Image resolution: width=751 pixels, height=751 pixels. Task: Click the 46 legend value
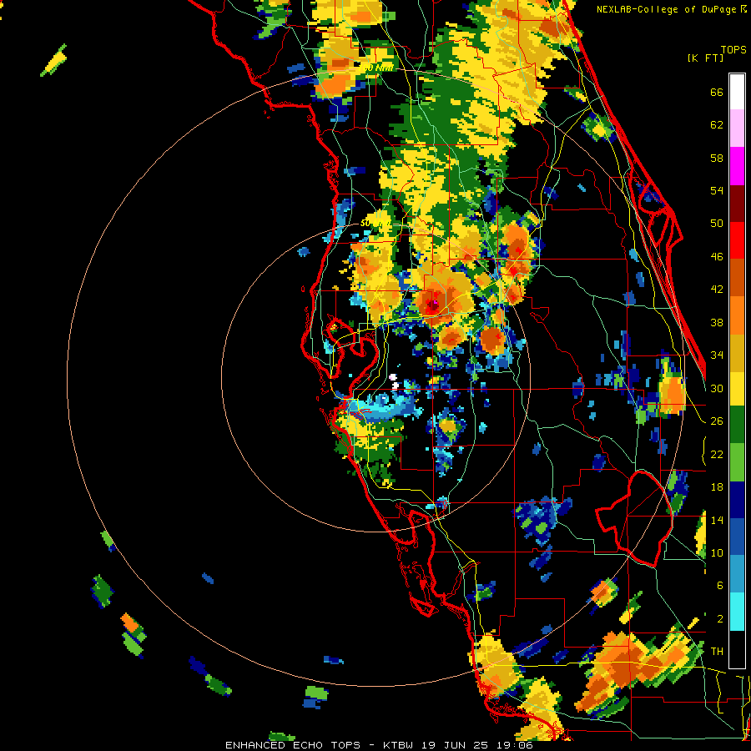click(717, 257)
